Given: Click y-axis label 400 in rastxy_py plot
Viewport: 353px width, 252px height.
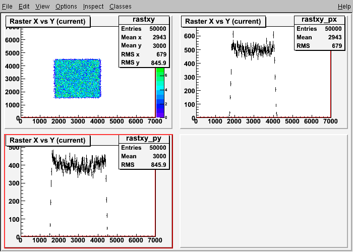Looking at the screenshot, I should click(14, 165).
